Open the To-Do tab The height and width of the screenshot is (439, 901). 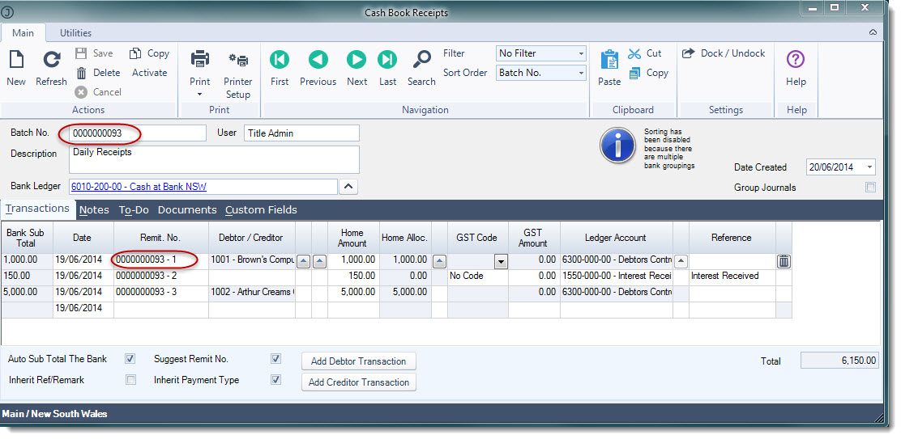134,209
